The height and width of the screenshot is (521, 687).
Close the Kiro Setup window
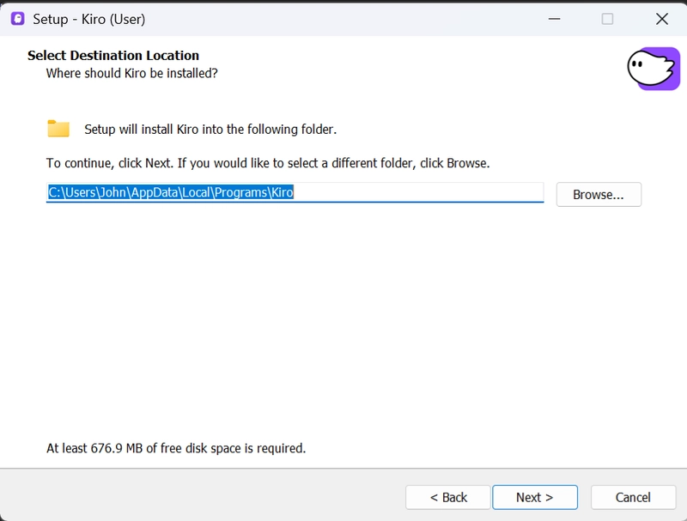point(661,18)
